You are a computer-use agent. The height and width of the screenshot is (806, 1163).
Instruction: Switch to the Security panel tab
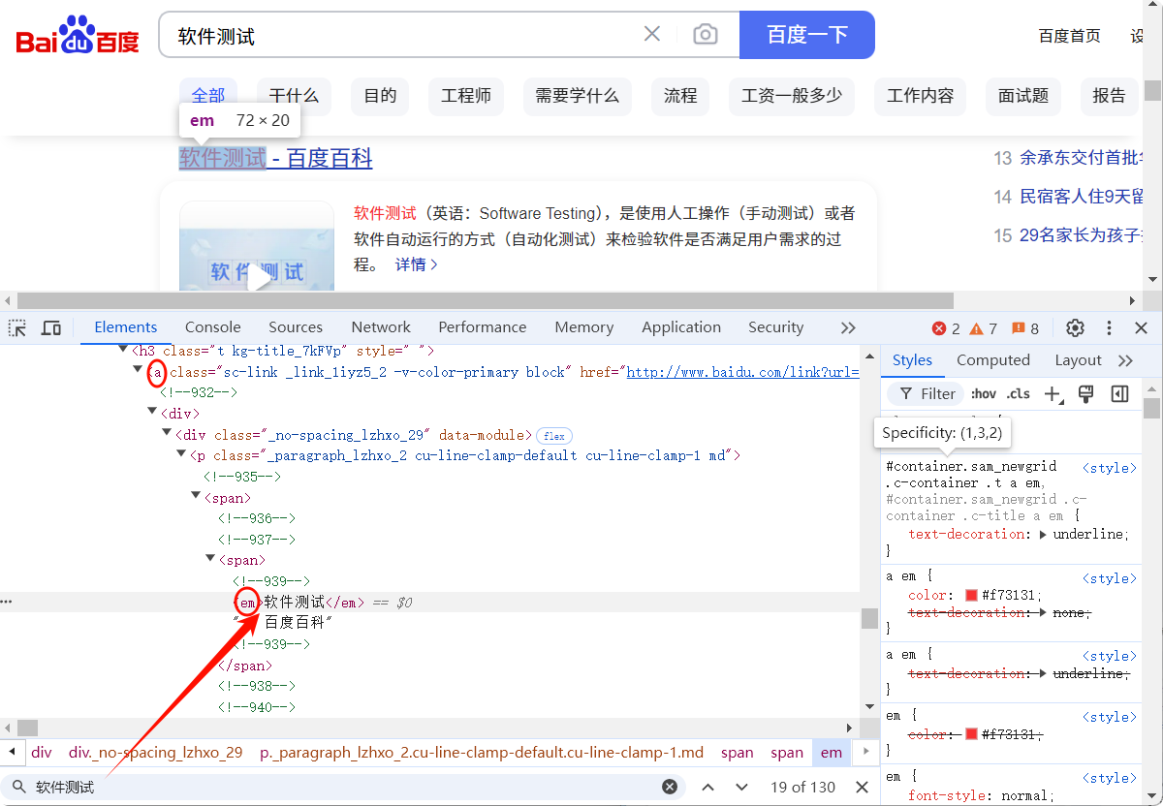tap(776, 327)
